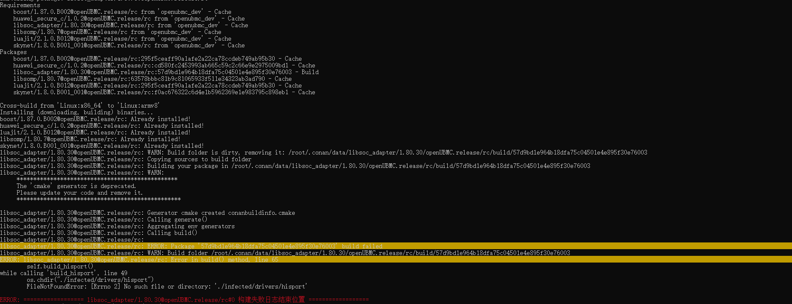
Task: Click the "Calling generate()" log line
Action: pos(177,220)
